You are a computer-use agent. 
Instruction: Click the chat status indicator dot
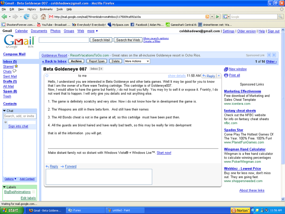[6, 122]
